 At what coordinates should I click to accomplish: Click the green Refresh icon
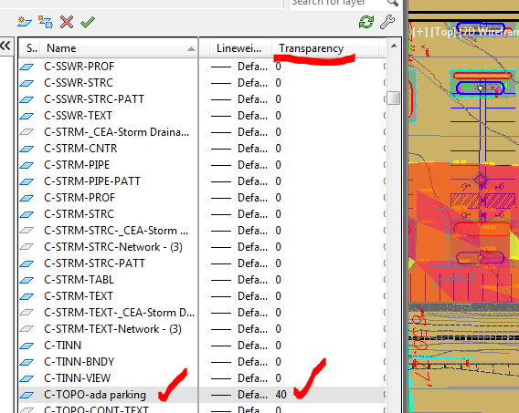pos(366,22)
